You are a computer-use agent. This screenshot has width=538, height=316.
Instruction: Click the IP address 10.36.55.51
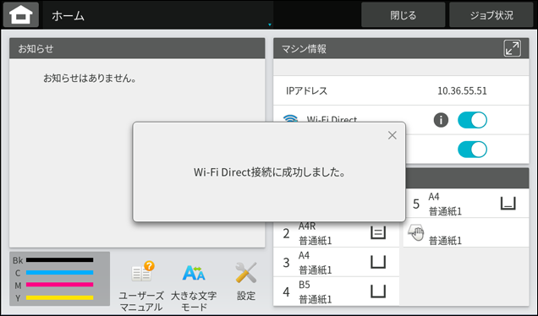(462, 90)
